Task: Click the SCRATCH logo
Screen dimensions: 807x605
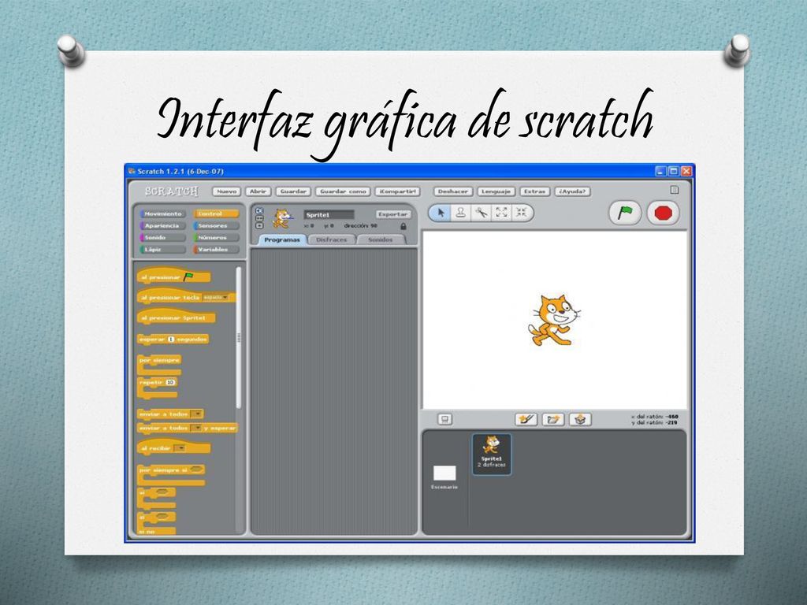Action: [x=171, y=191]
